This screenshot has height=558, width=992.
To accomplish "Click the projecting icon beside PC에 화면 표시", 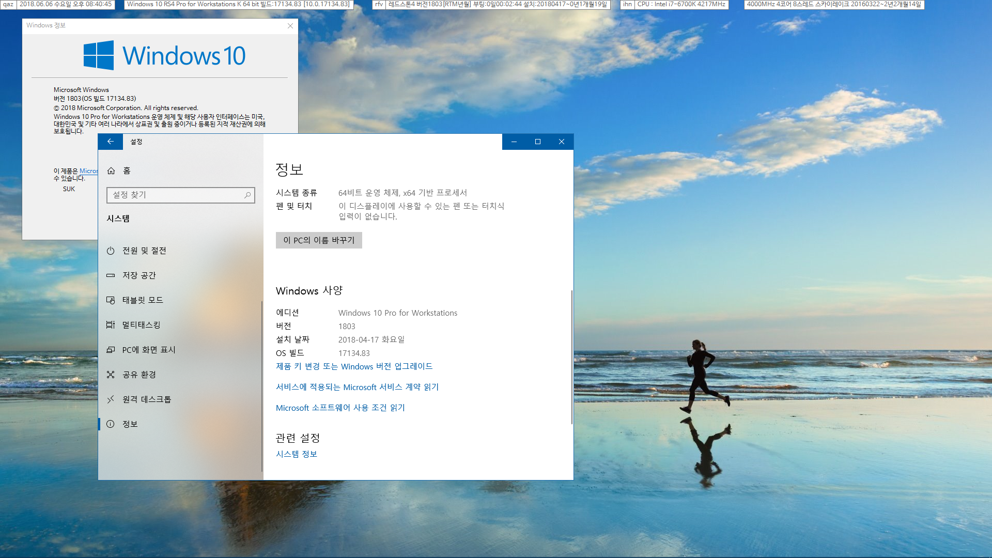I will point(111,350).
